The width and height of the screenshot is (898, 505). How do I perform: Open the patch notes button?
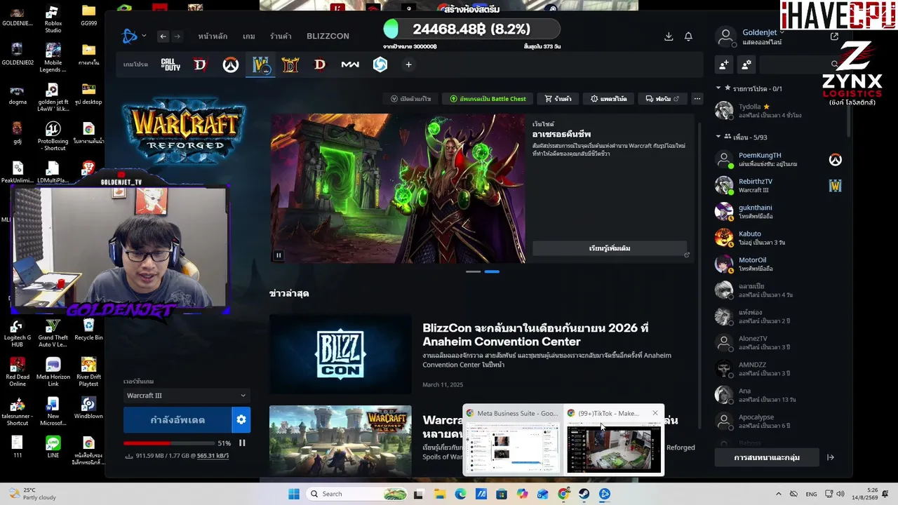click(608, 99)
